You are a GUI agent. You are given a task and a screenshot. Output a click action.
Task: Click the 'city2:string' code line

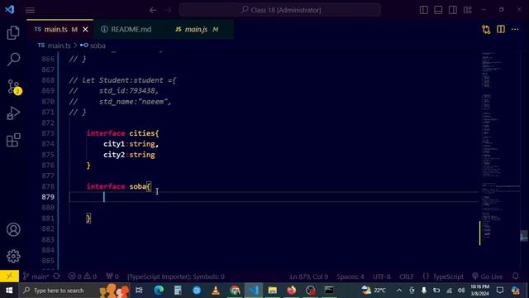coord(129,155)
